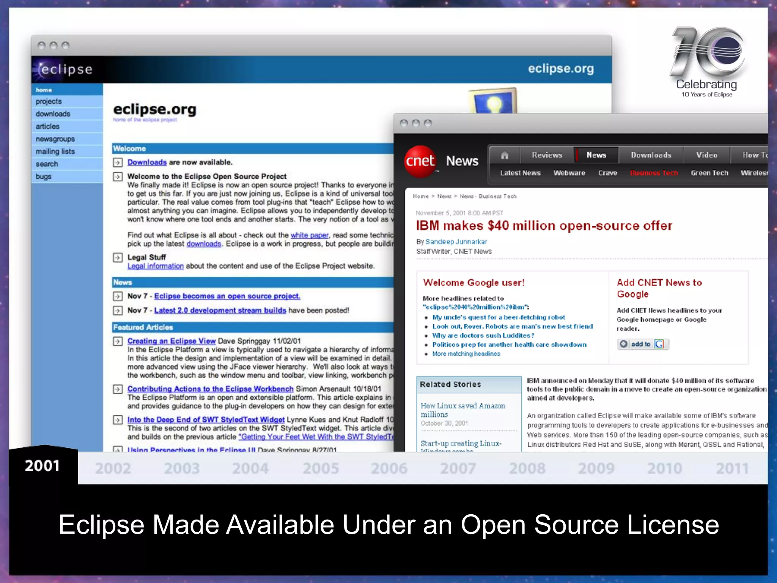The height and width of the screenshot is (583, 777).
Task: Click the arrow icon beside Legal Stuff
Action: point(118,257)
